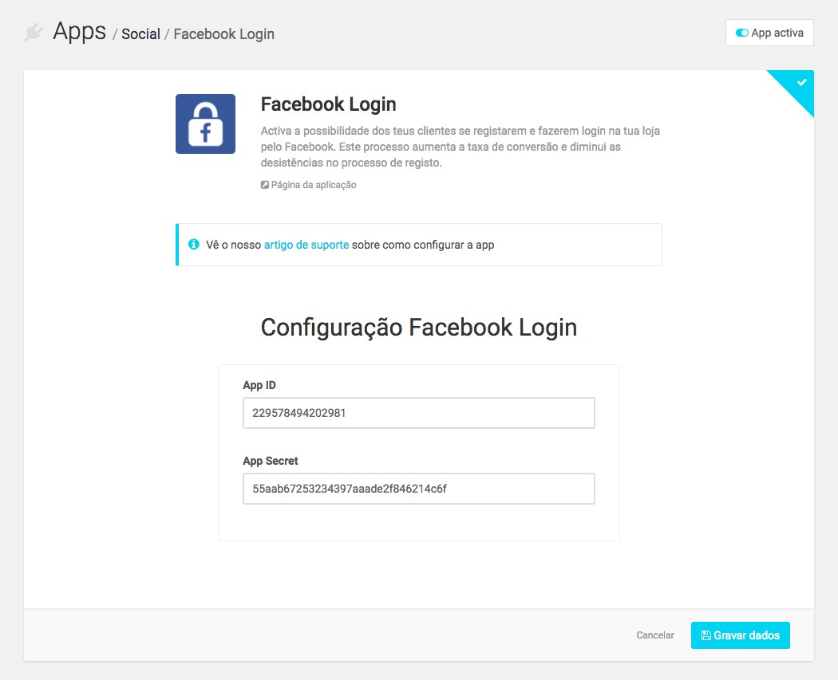Click the Facebook Login lock logo
The image size is (838, 680).
[x=205, y=124]
